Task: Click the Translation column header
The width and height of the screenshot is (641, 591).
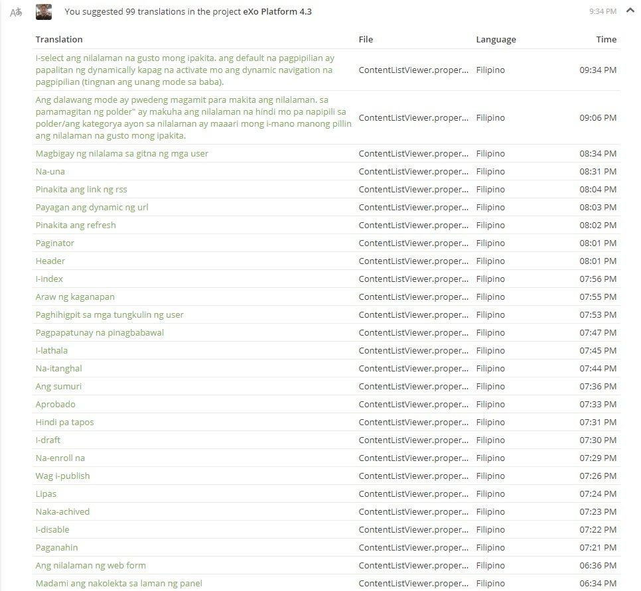Action: pyautogui.click(x=59, y=39)
